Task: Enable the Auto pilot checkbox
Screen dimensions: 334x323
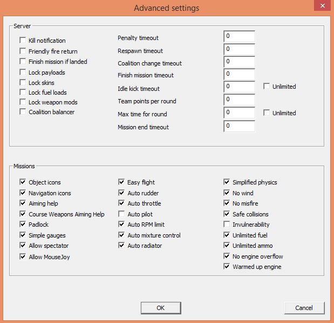Action: [x=121, y=214]
